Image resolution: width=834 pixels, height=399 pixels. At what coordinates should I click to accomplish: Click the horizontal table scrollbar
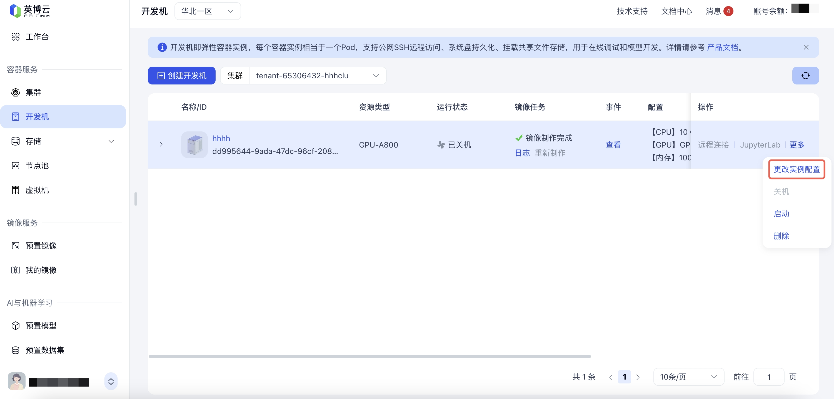(369, 356)
